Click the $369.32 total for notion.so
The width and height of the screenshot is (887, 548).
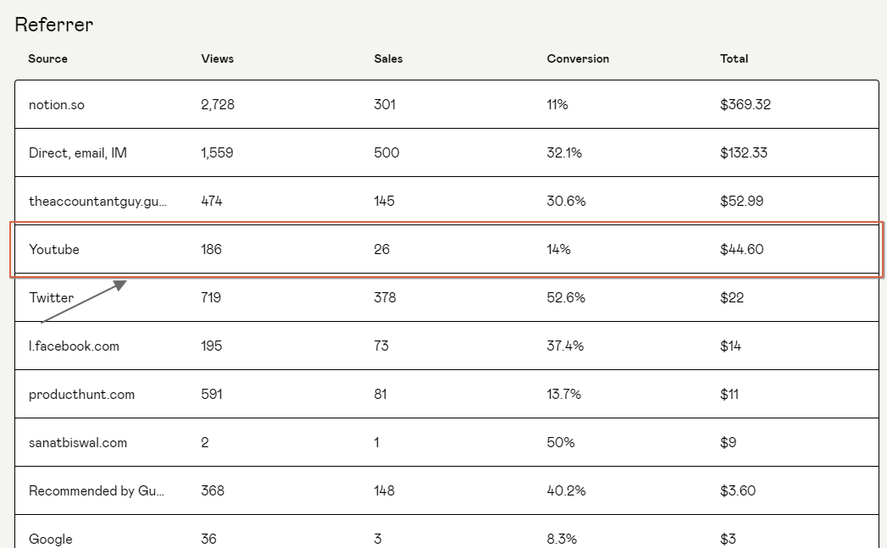745,105
